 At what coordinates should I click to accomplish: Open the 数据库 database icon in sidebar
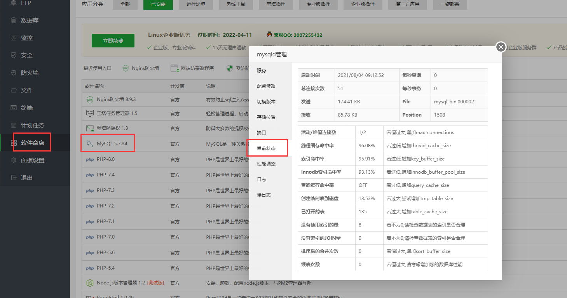[14, 20]
